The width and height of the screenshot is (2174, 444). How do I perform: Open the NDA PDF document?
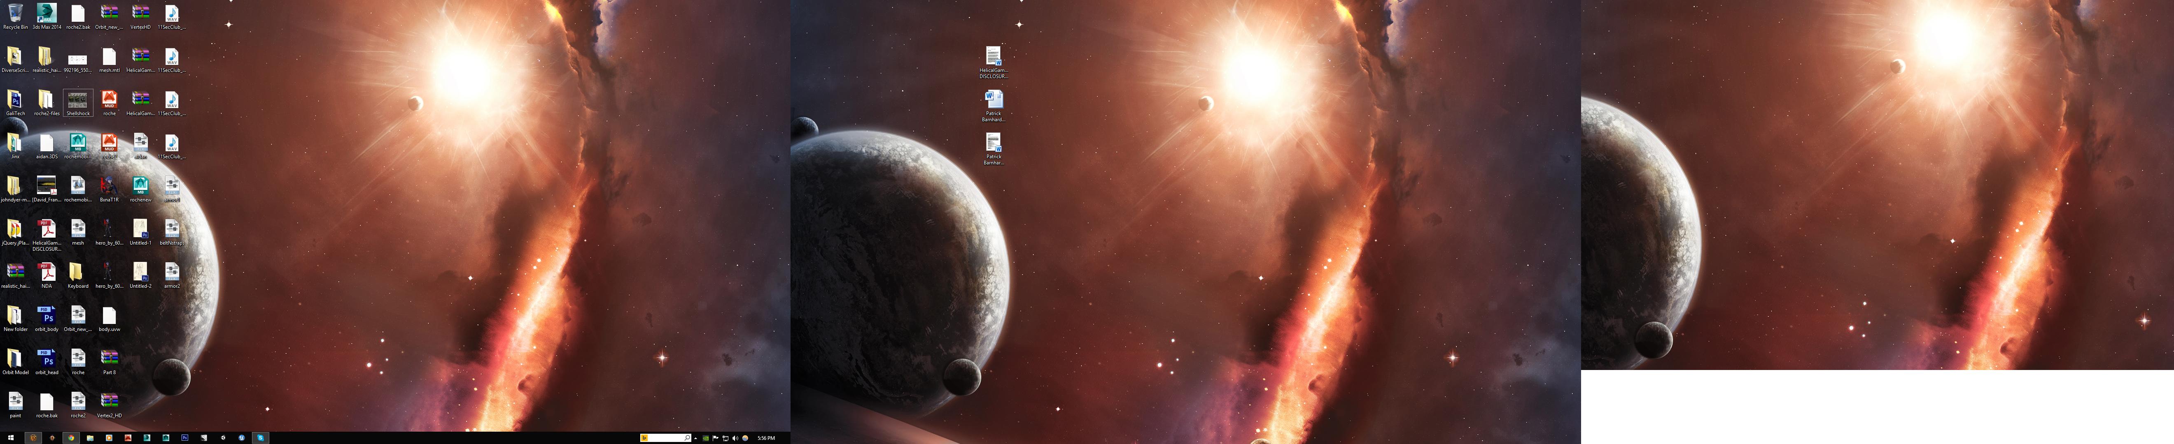click(x=47, y=275)
